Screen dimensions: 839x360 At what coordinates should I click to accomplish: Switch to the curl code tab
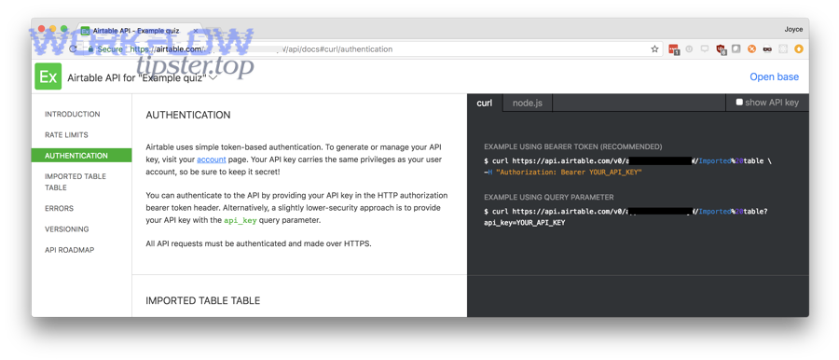click(484, 103)
